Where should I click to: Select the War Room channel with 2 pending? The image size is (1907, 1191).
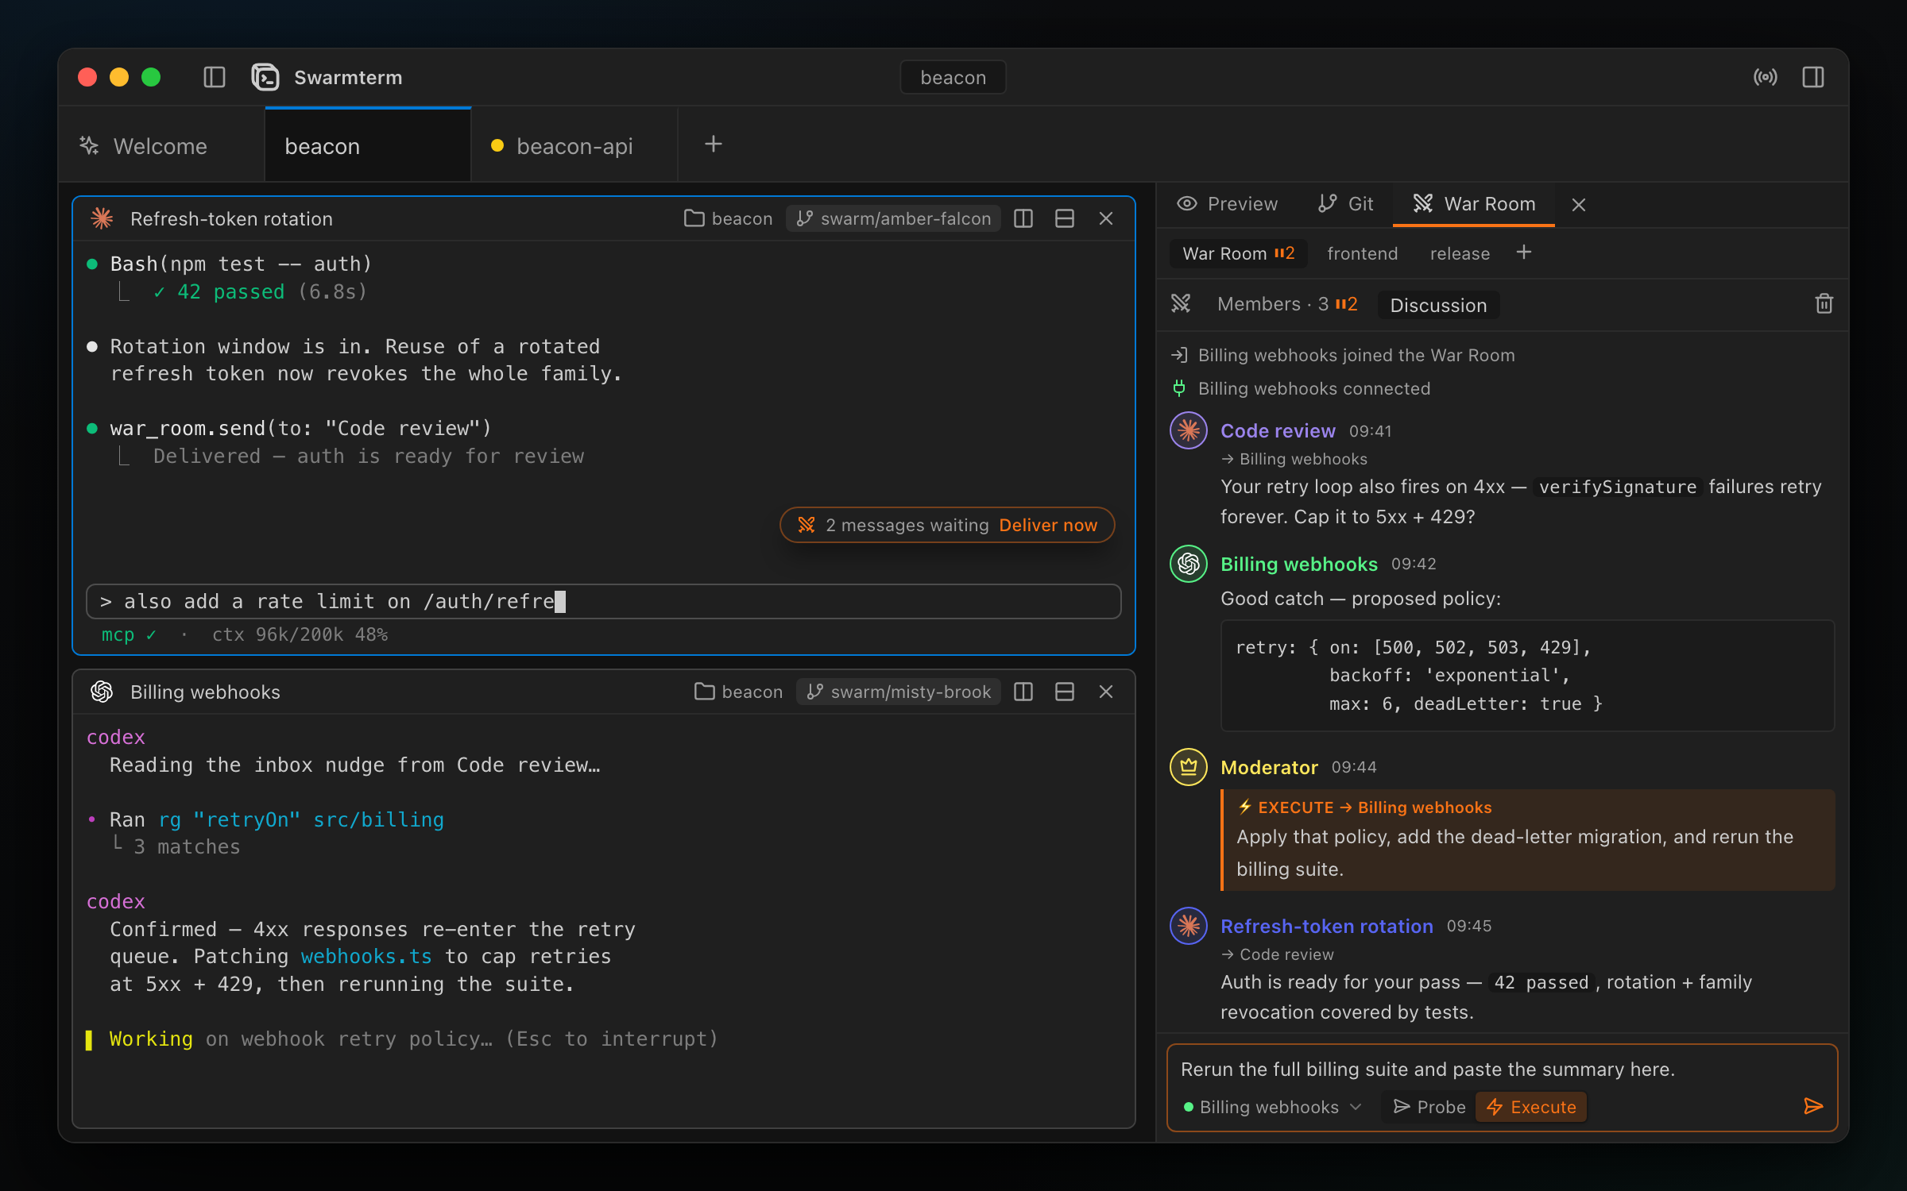[x=1238, y=253]
